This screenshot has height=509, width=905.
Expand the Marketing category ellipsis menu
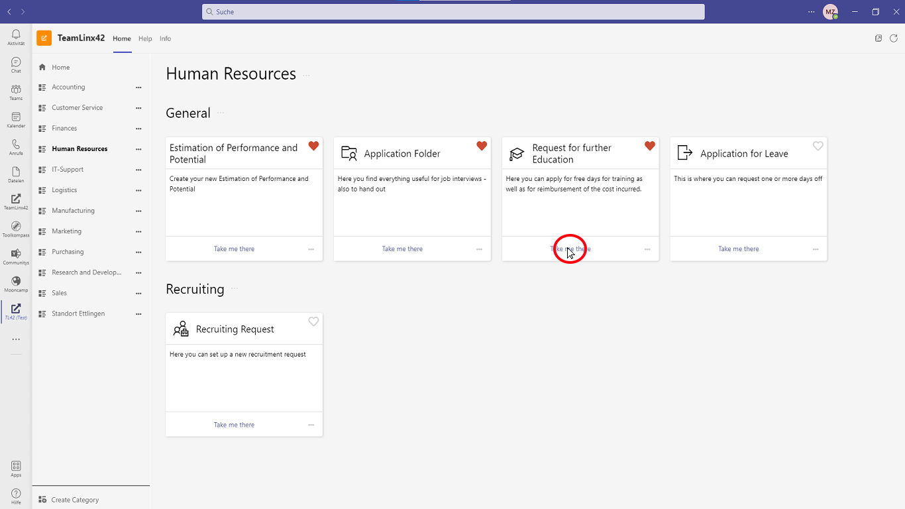point(138,231)
